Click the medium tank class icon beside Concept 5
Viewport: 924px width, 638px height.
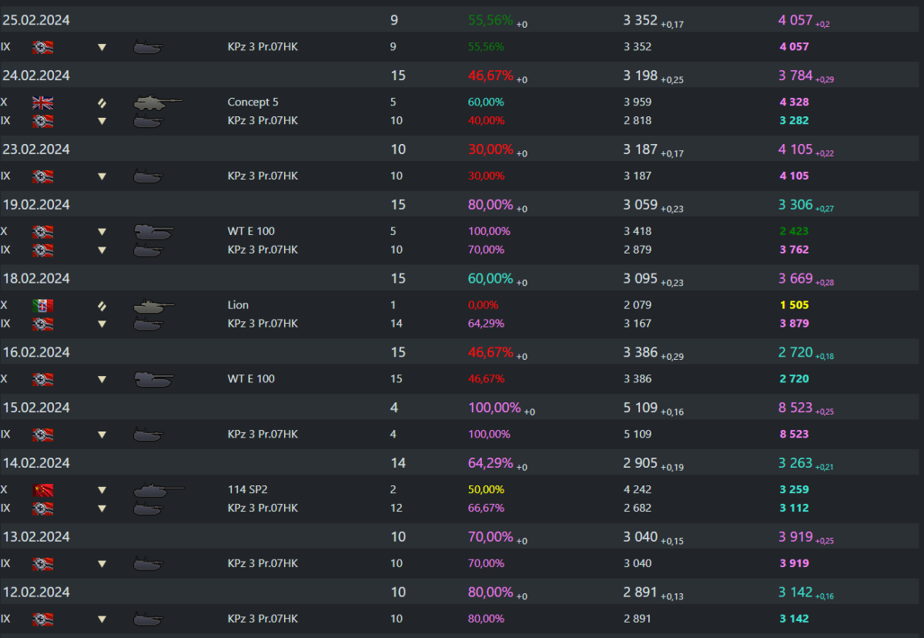tap(102, 102)
